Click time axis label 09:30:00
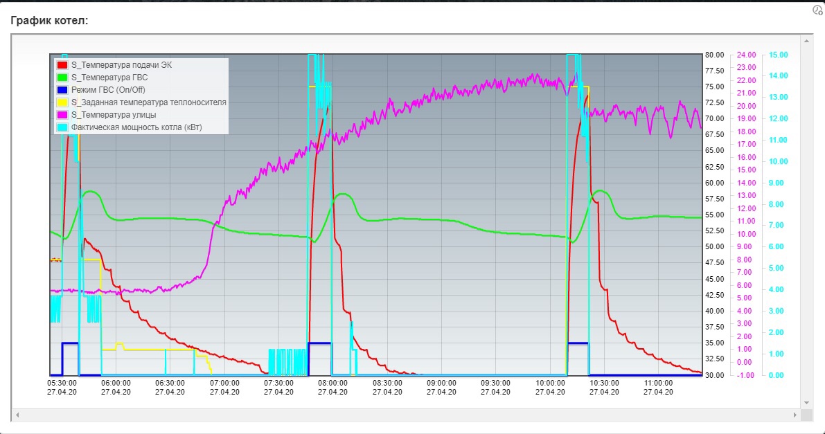The height and width of the screenshot is (434, 825). 496,383
